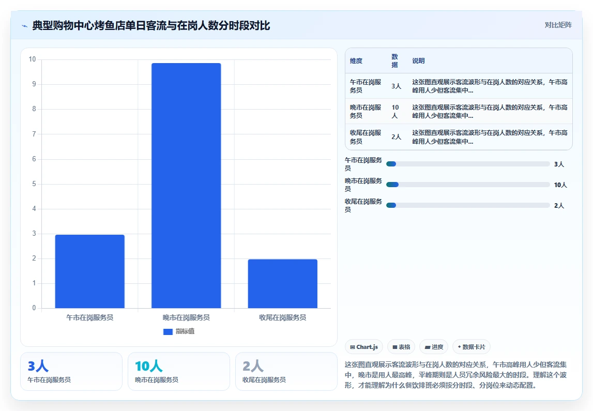
Task: Click the 说明 text in the 收尾 table row
Action: pos(490,137)
